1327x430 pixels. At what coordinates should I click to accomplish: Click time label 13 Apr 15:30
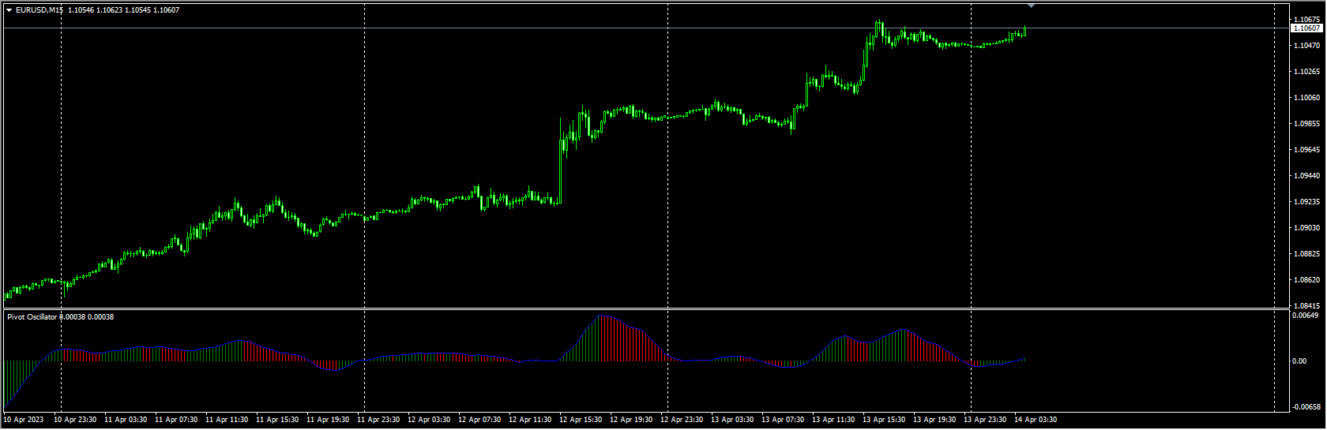point(884,420)
